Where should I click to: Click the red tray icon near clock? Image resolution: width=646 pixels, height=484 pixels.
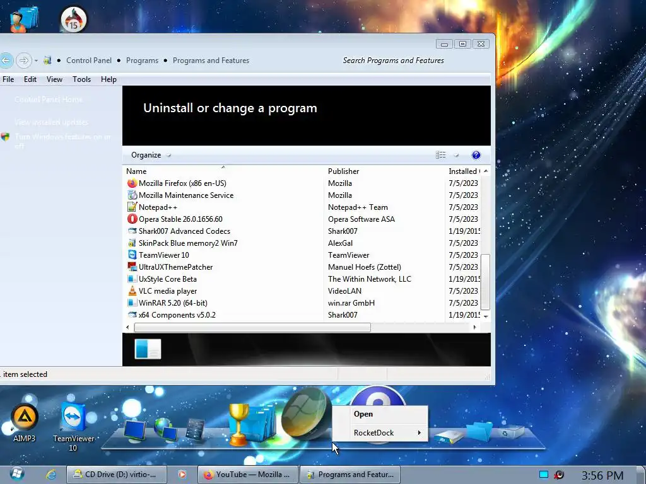pyautogui.click(x=559, y=475)
